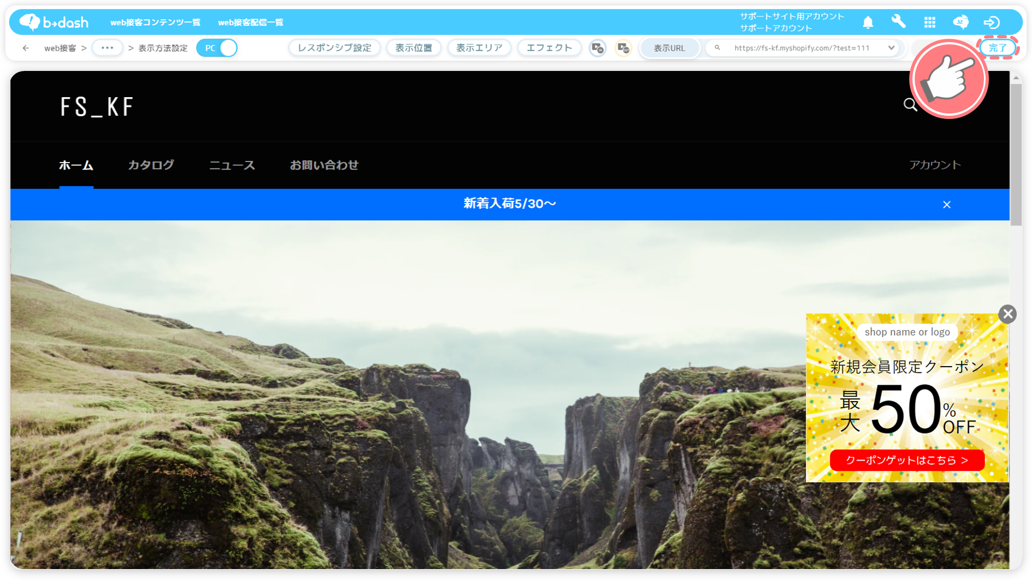Open web接客配信一覧 in the top menu

251,22
